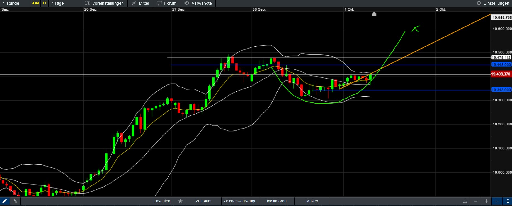Click the Verwandte eye icon
Image resolution: width=512 pixels, height=206 pixels.
tap(187, 3)
